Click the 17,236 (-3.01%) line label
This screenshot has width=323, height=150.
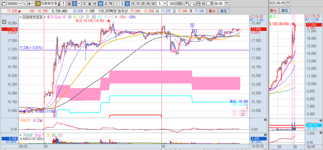coord(31,48)
